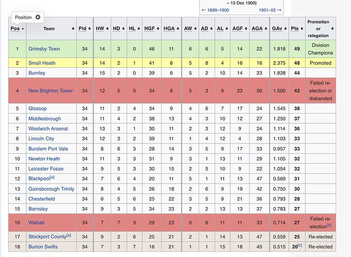The image size is (351, 257).
Task: Open the Barnsley team link
Action: point(38,209)
